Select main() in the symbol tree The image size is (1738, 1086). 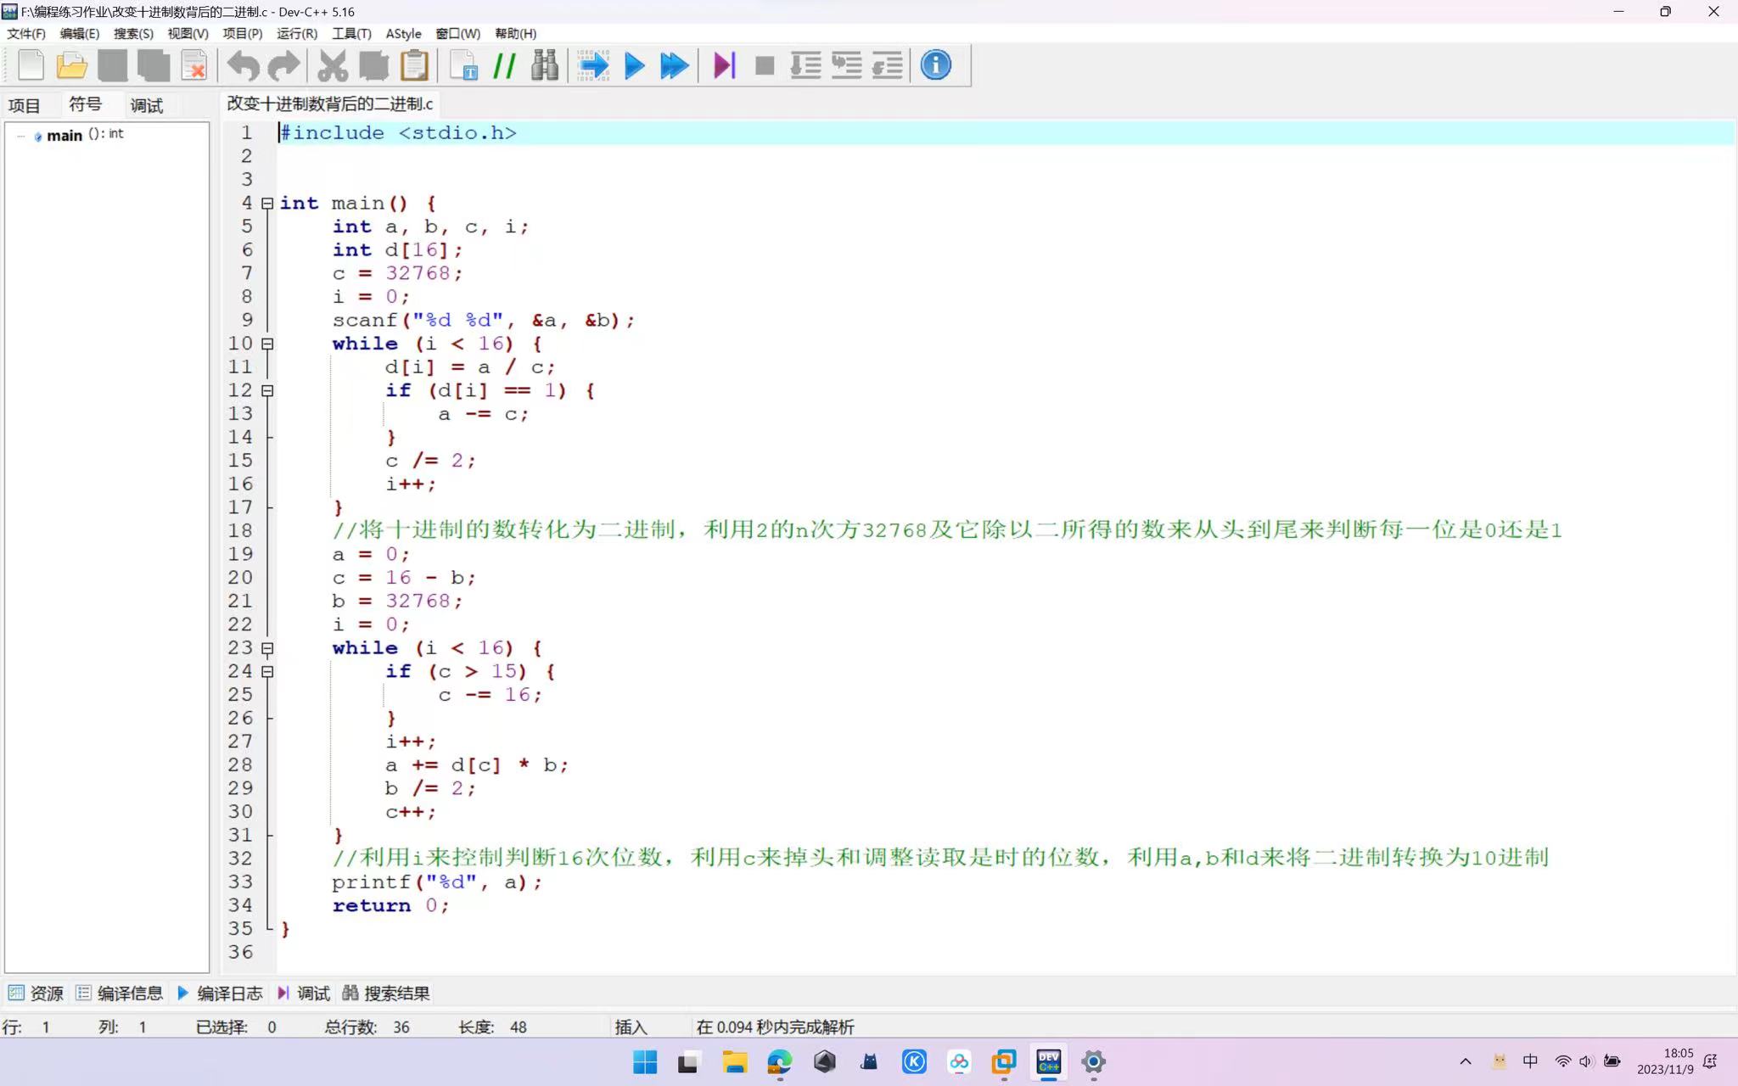pos(64,135)
